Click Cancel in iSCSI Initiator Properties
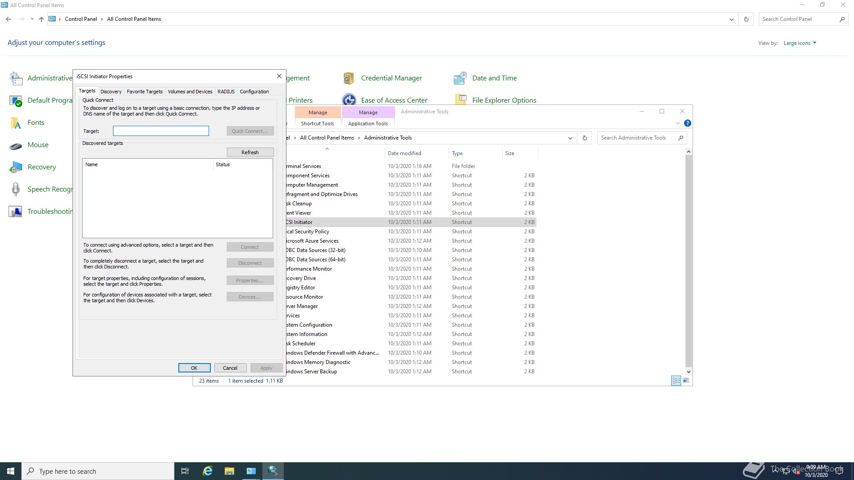The height and width of the screenshot is (480, 854). click(x=230, y=368)
